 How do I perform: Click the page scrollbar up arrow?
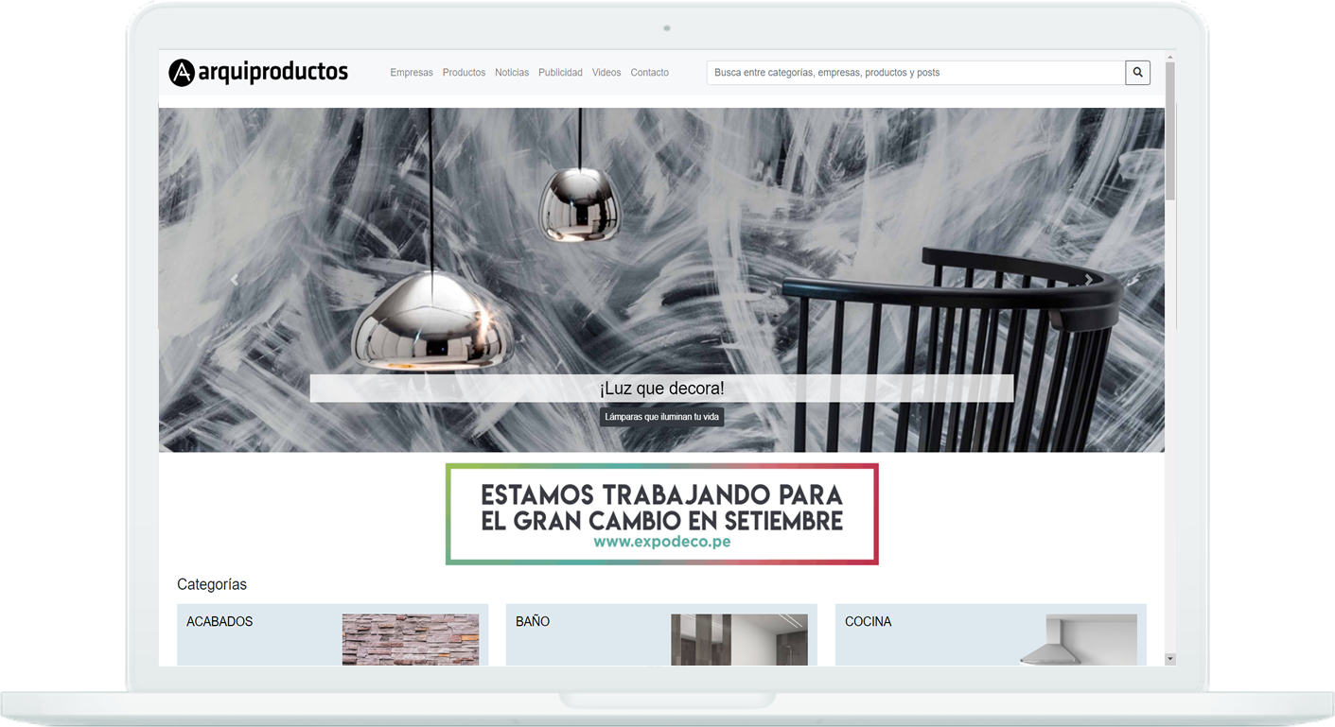pyautogui.click(x=1170, y=57)
